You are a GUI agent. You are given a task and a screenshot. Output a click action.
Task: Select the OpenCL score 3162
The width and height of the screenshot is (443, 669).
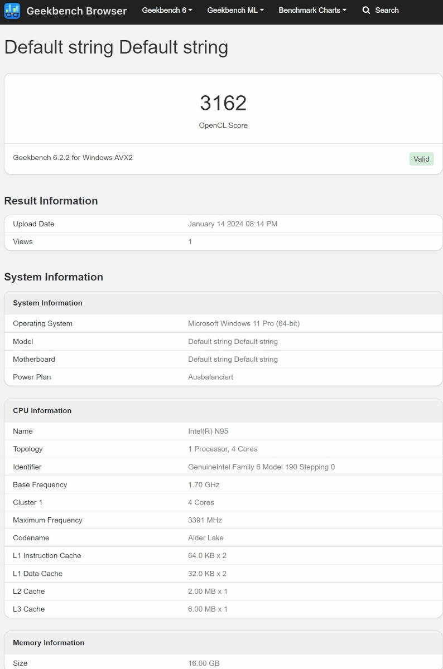[223, 103]
